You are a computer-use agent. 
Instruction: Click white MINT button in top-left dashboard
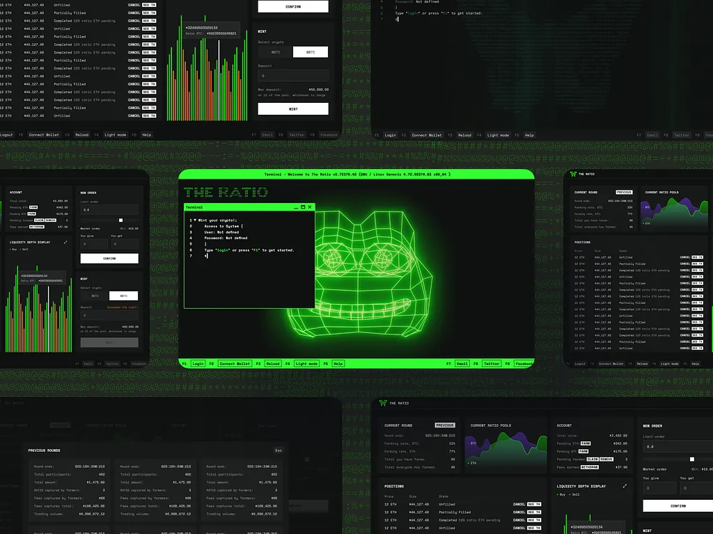pos(293,109)
